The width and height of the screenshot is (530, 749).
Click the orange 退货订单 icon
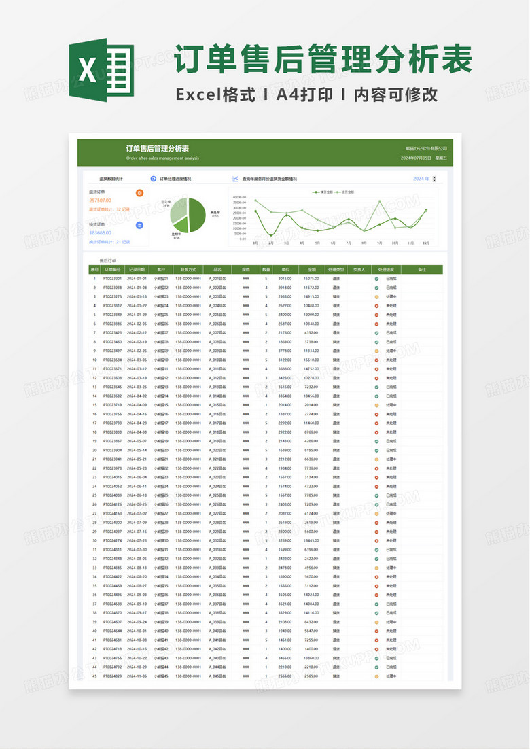point(140,194)
